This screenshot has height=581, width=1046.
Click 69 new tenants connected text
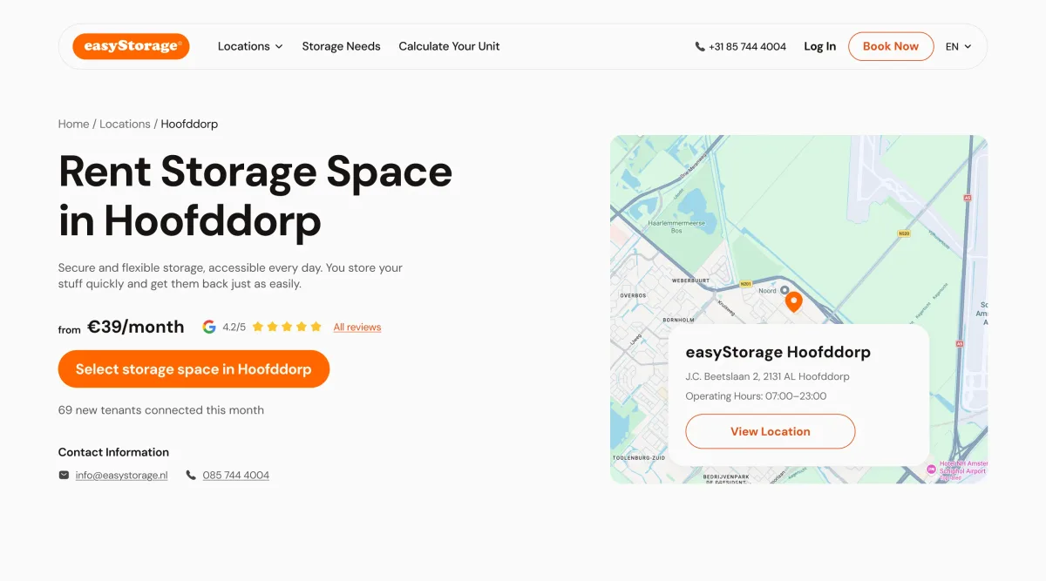click(161, 409)
